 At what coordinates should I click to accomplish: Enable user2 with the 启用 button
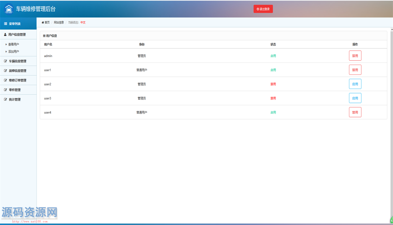point(355,84)
